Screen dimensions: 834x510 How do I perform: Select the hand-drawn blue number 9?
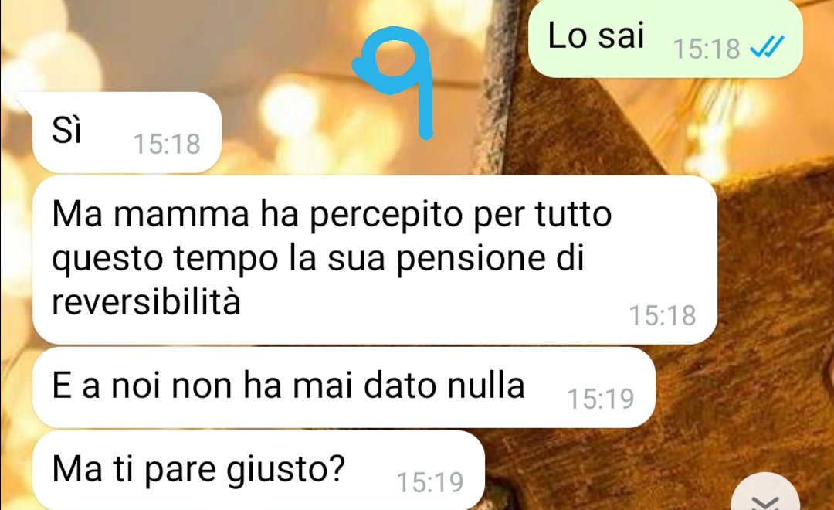pyautogui.click(x=396, y=81)
